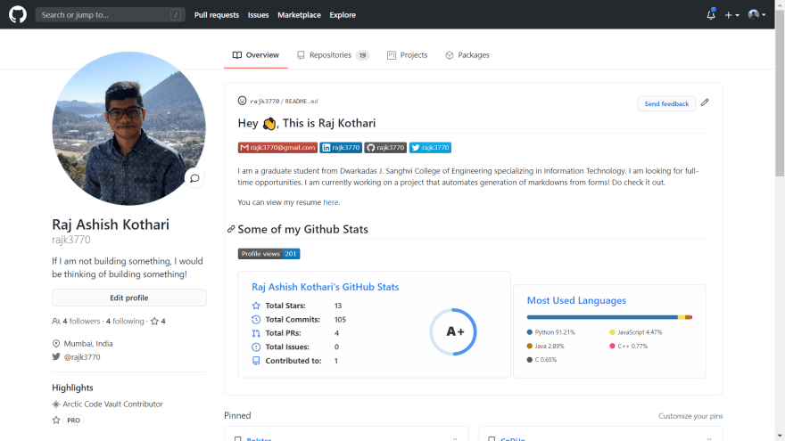Open the notifications bell
The image size is (785, 441).
coord(711,14)
